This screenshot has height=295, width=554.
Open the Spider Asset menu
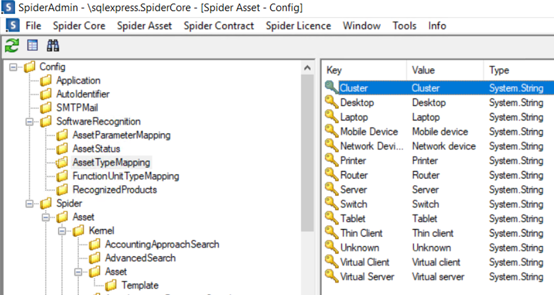(x=145, y=26)
